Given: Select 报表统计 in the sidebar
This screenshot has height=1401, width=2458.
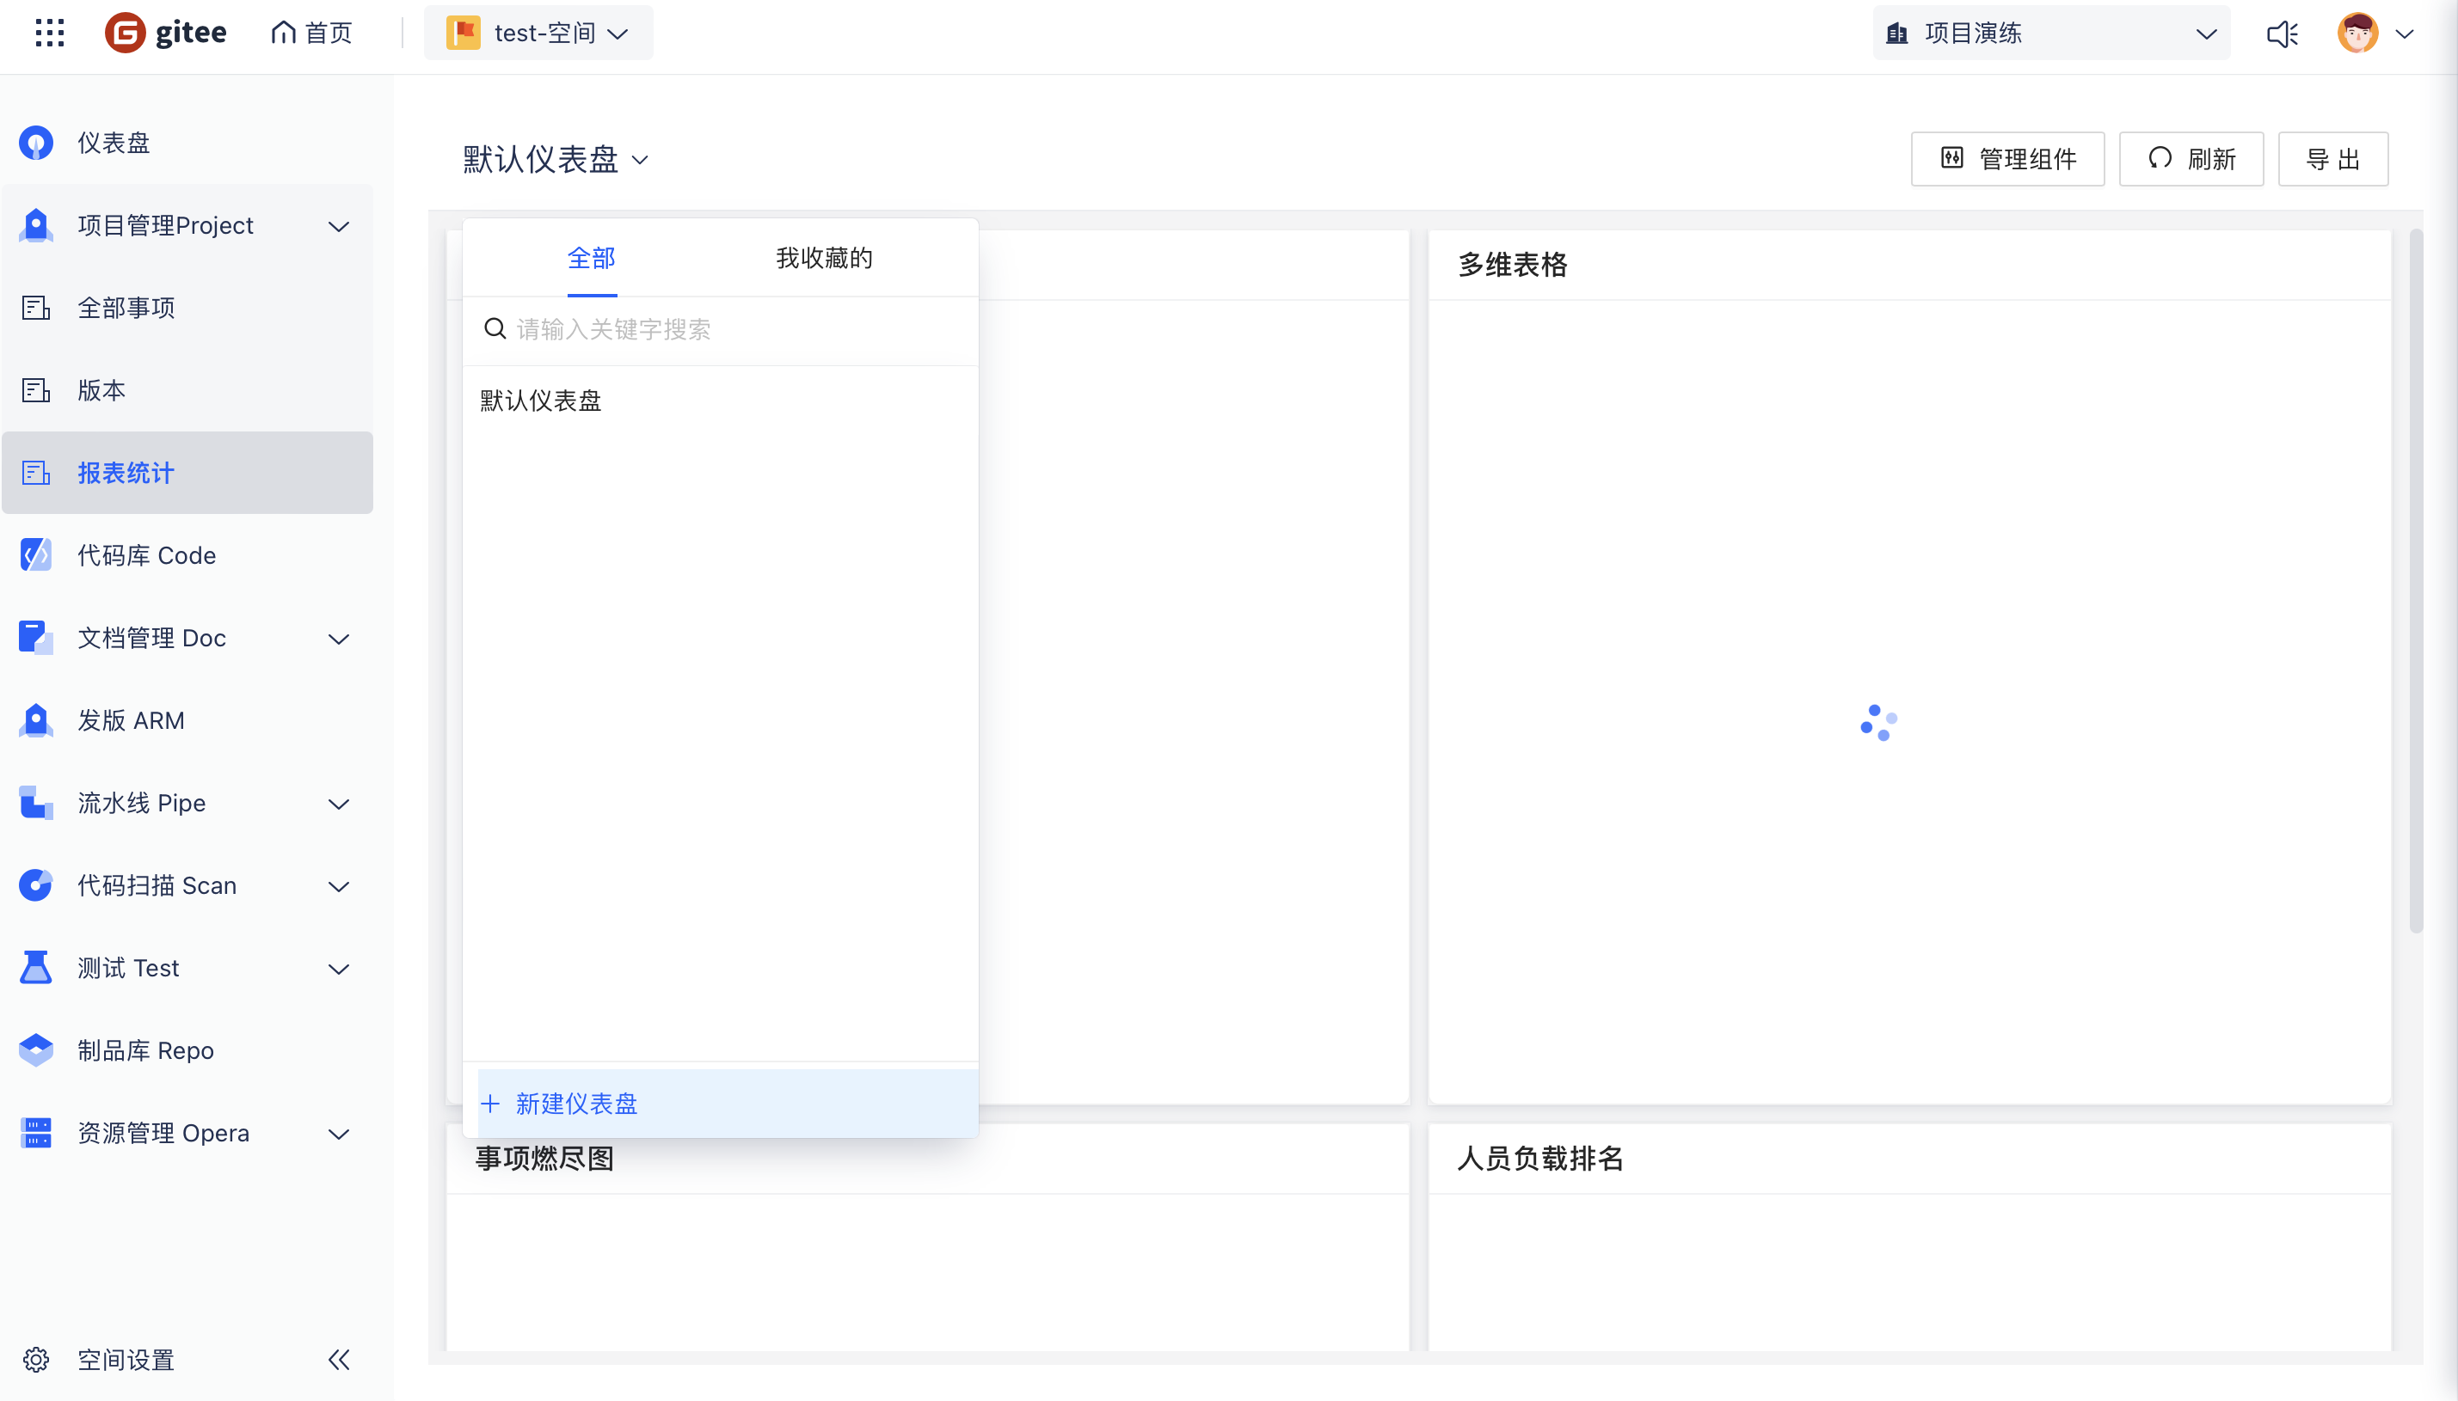Looking at the screenshot, I should tap(187, 473).
